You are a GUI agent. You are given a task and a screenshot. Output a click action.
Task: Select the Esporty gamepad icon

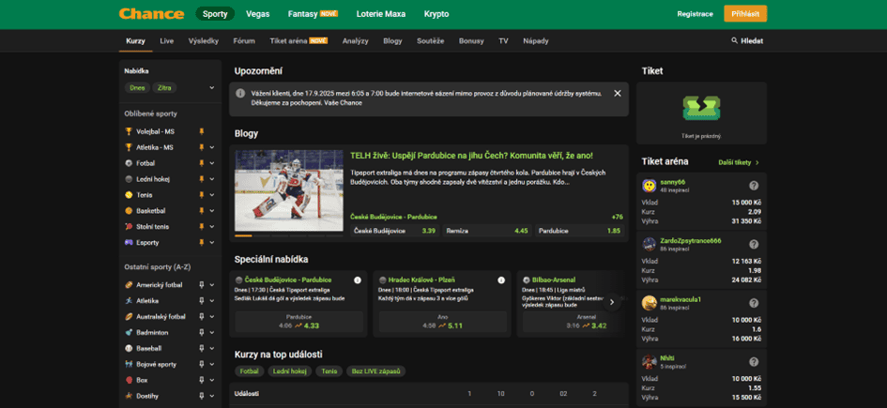[x=129, y=242]
